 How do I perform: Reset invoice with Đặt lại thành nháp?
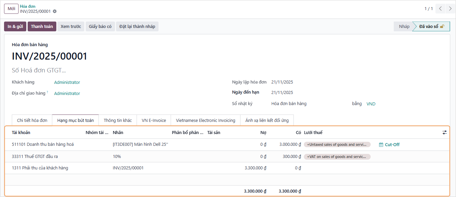click(x=137, y=27)
